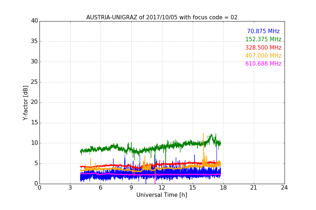316x210 pixels.
Task: Click the Y-factor [dB] axis label
Action: pos(25,103)
